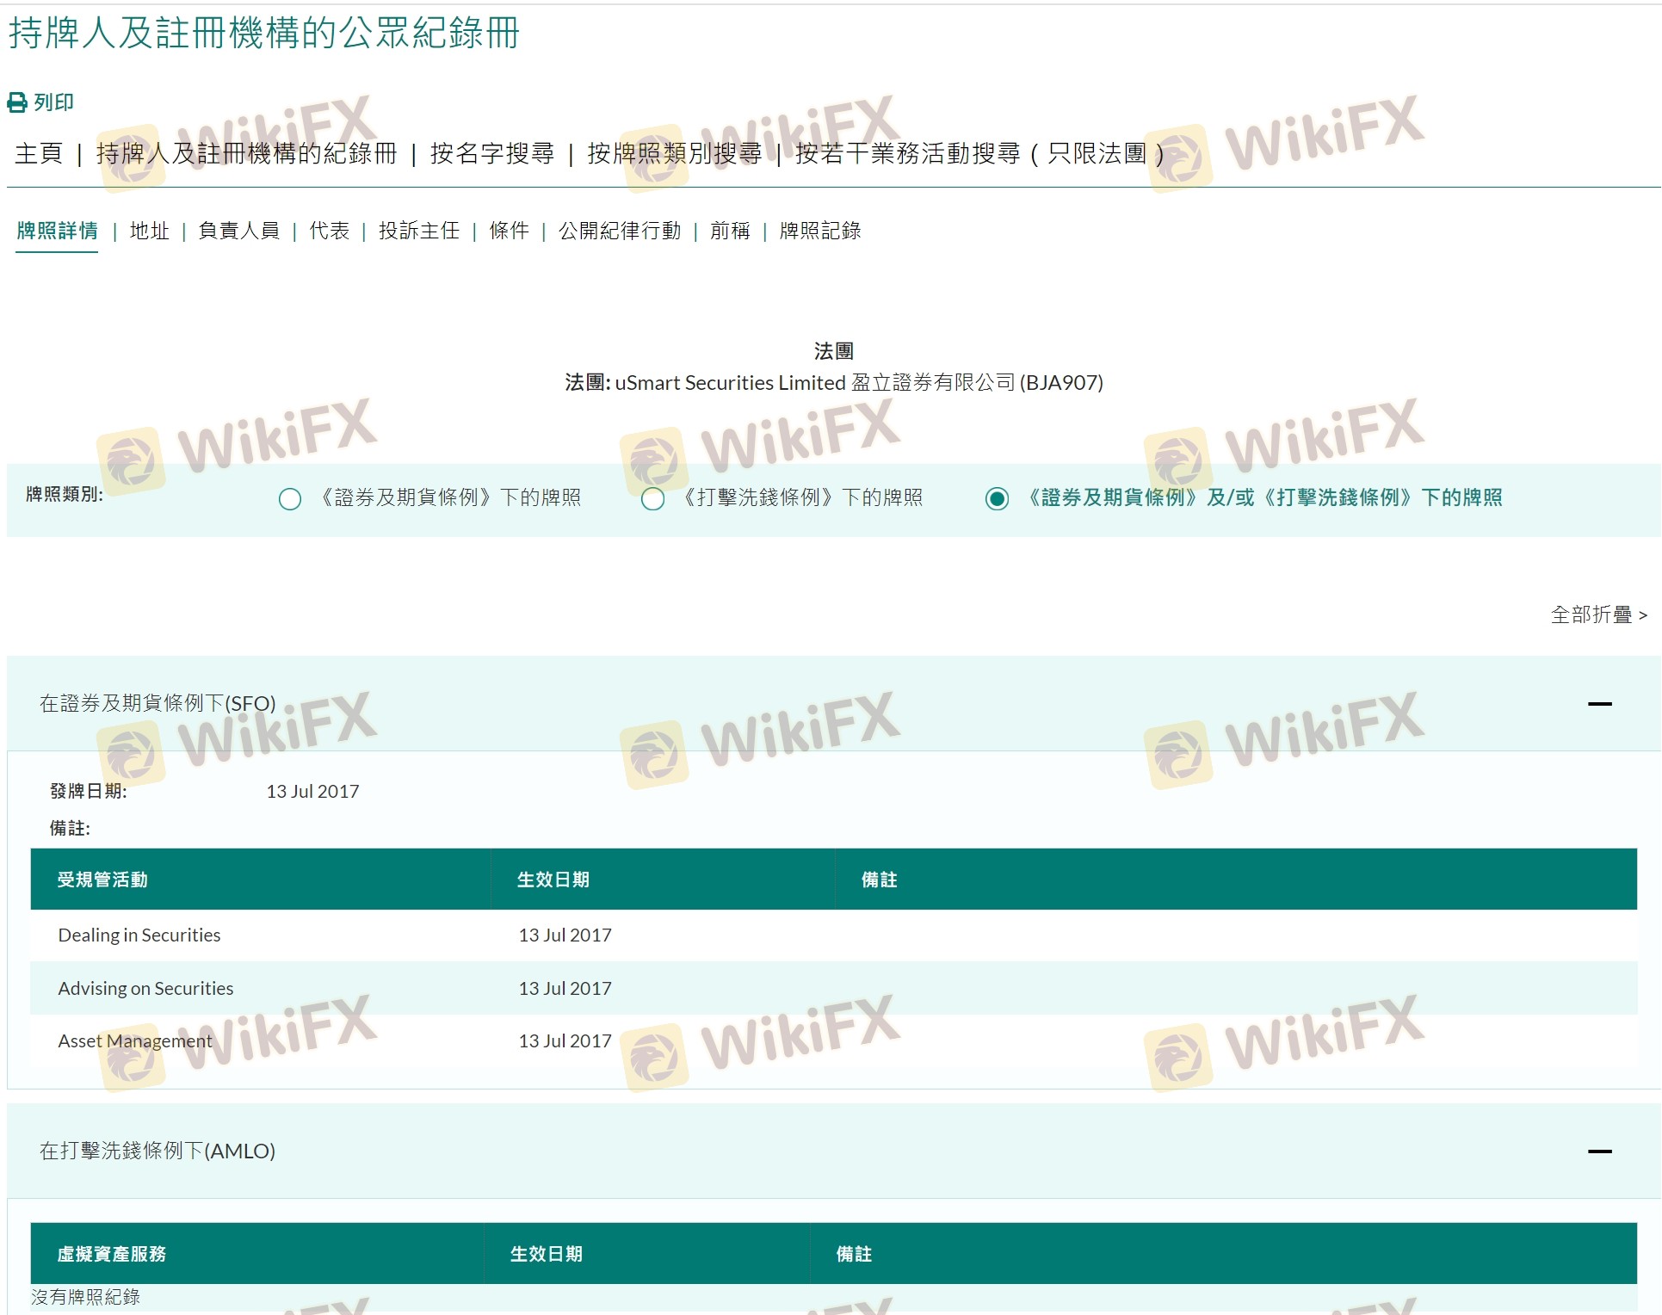This screenshot has height=1315, width=1662.
Task: Click Dealing in Securities effective date
Action: click(565, 935)
